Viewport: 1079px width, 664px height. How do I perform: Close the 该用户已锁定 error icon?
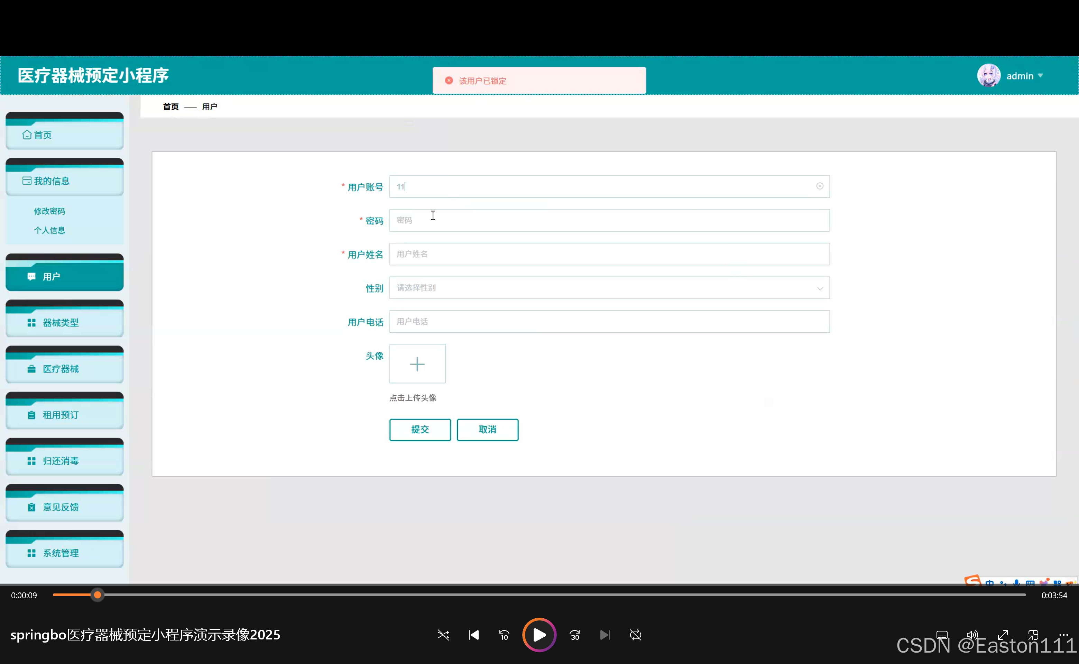coord(449,80)
